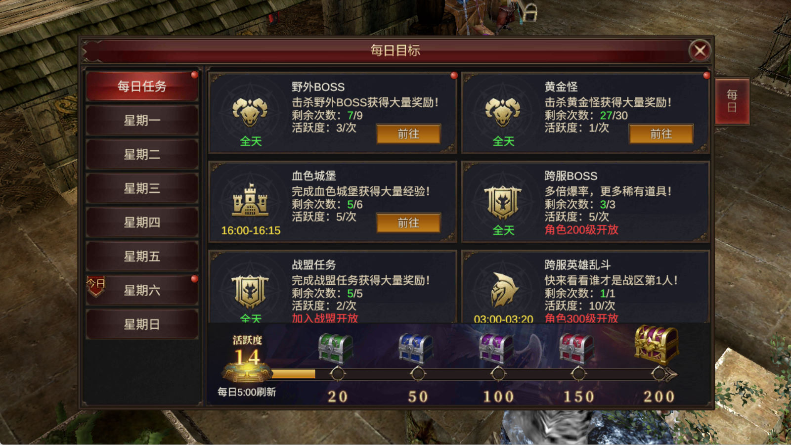Click the 跨服英雄乱斗 helmet icon

pyautogui.click(x=504, y=290)
